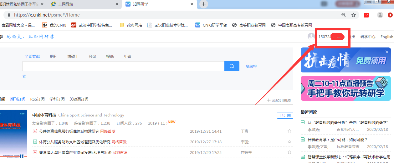Click the blue search magnifier button
The height and width of the screenshot is (163, 394).
232,66
